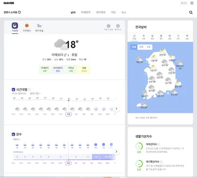Switch to the 날씨 tab
197x178 pixels.
[73, 12]
